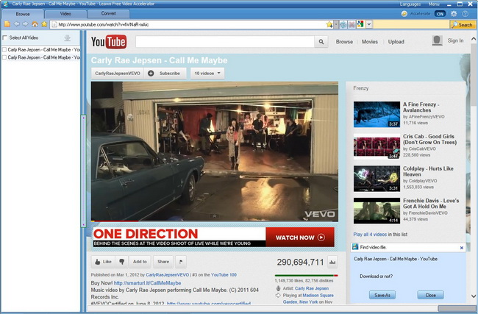This screenshot has width=478, height=314.
Task: Click Close button in download popup
Action: (x=430, y=295)
